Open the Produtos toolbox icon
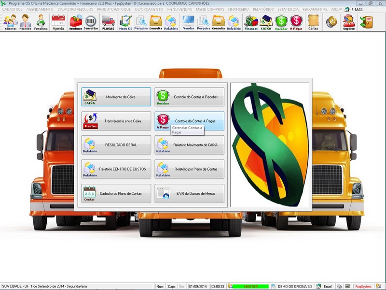The height and width of the screenshot is (290, 386). coord(76,22)
